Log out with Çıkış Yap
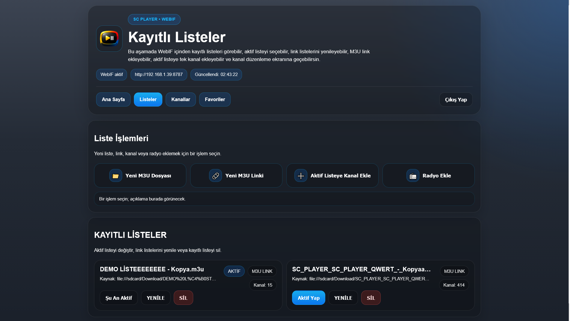This screenshot has width=570, height=321. click(x=456, y=100)
